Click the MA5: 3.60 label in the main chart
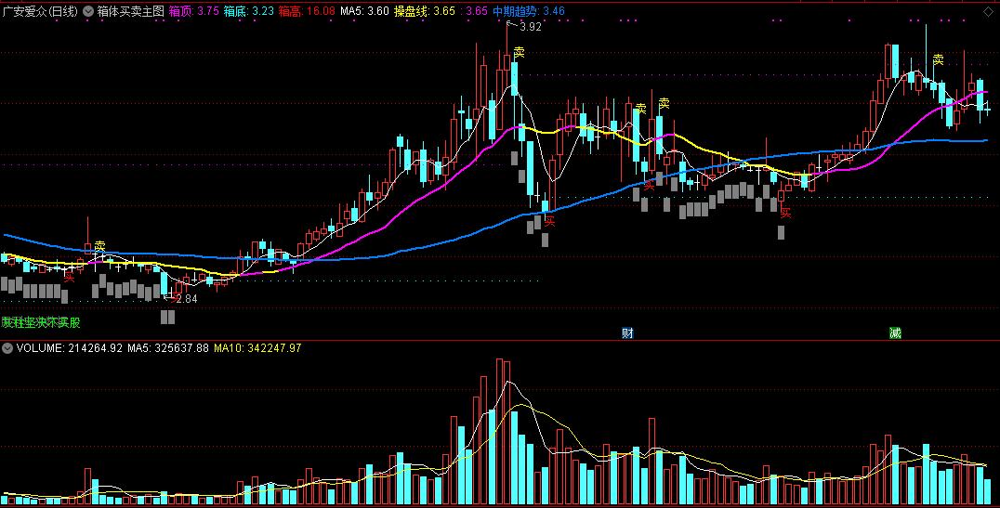Image resolution: width=1000 pixels, height=508 pixels. 364,11
